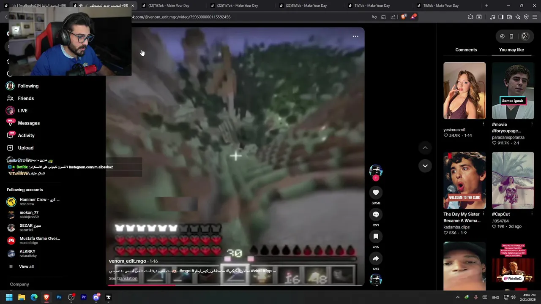Open Brave Rewards triangle icon

pos(413,17)
